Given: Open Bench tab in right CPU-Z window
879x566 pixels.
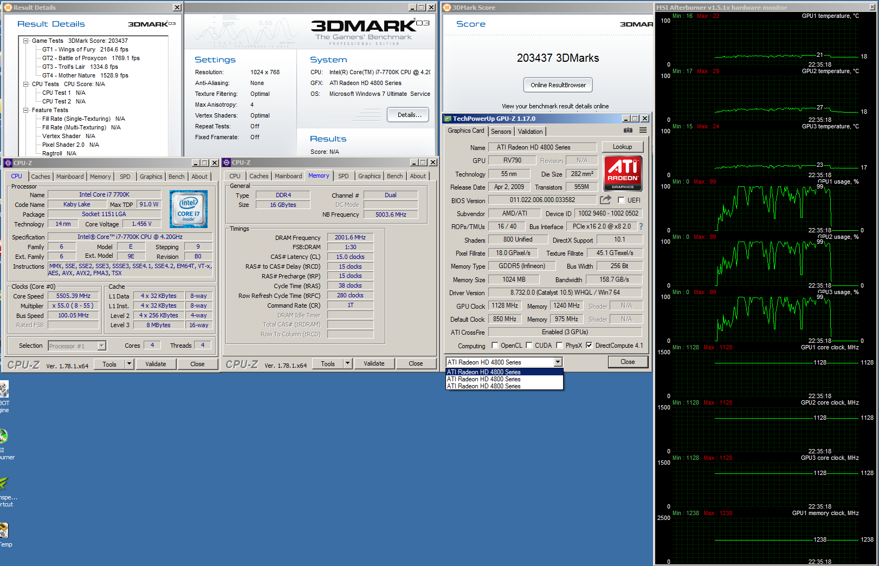Looking at the screenshot, I should (x=395, y=176).
